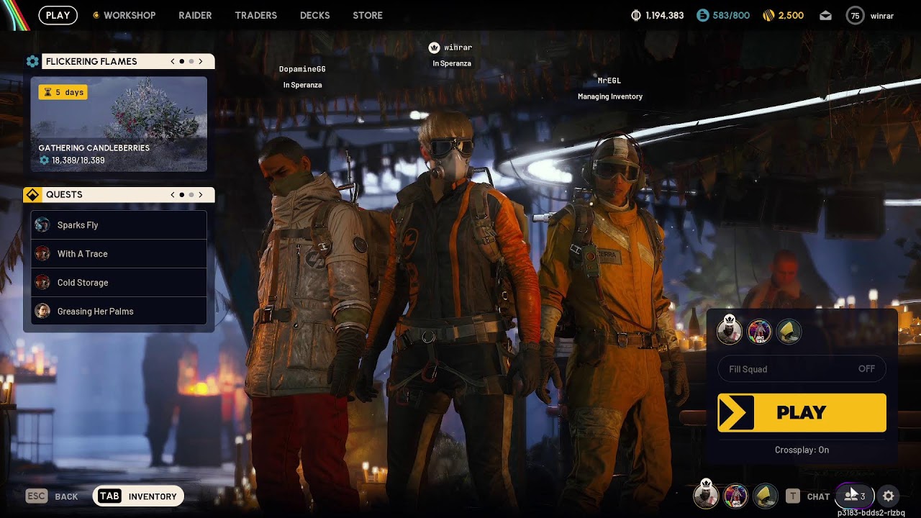The width and height of the screenshot is (921, 518).
Task: Click the Flickering Flames event gear icon
Action: pyautogui.click(x=32, y=61)
